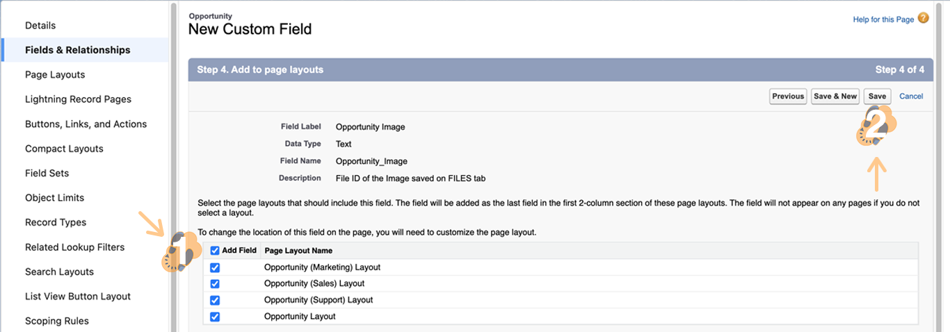Viewport: 950px width, 332px height.
Task: Click the Cancel link
Action: click(911, 97)
